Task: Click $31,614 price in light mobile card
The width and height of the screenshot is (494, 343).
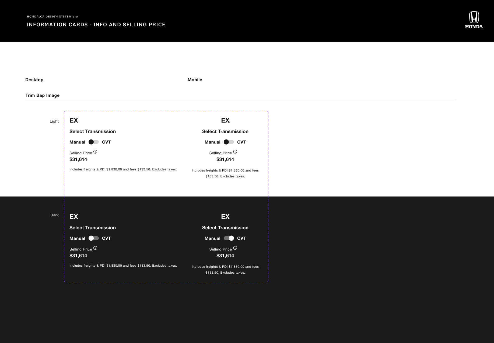Action: click(x=225, y=159)
